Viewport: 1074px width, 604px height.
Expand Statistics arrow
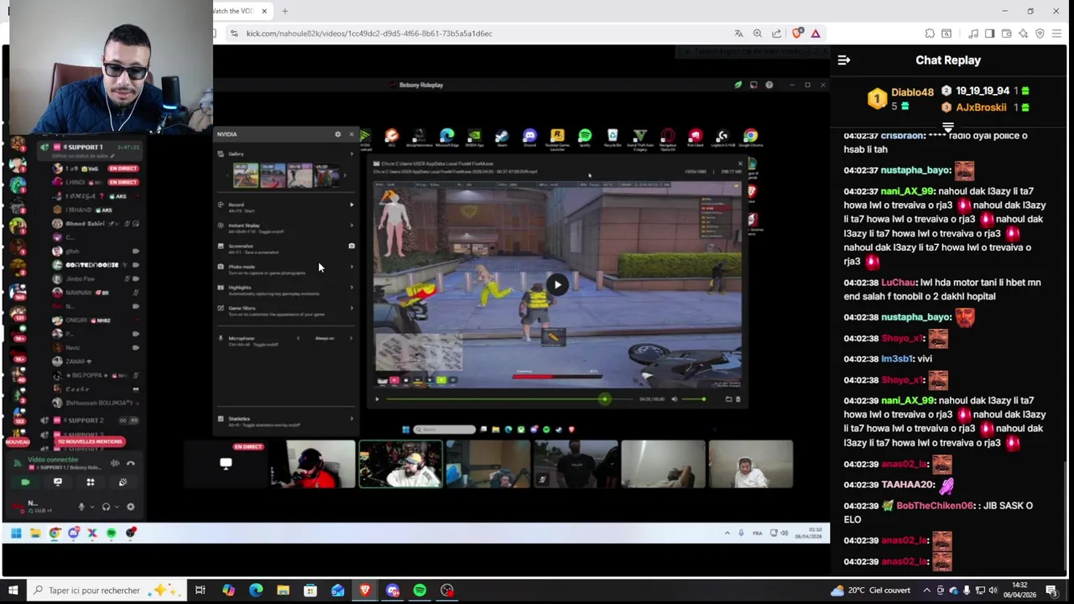point(352,419)
